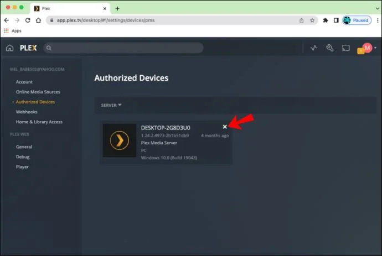Click the server version number text
Screen dimensions: 382x256
click(x=165, y=135)
